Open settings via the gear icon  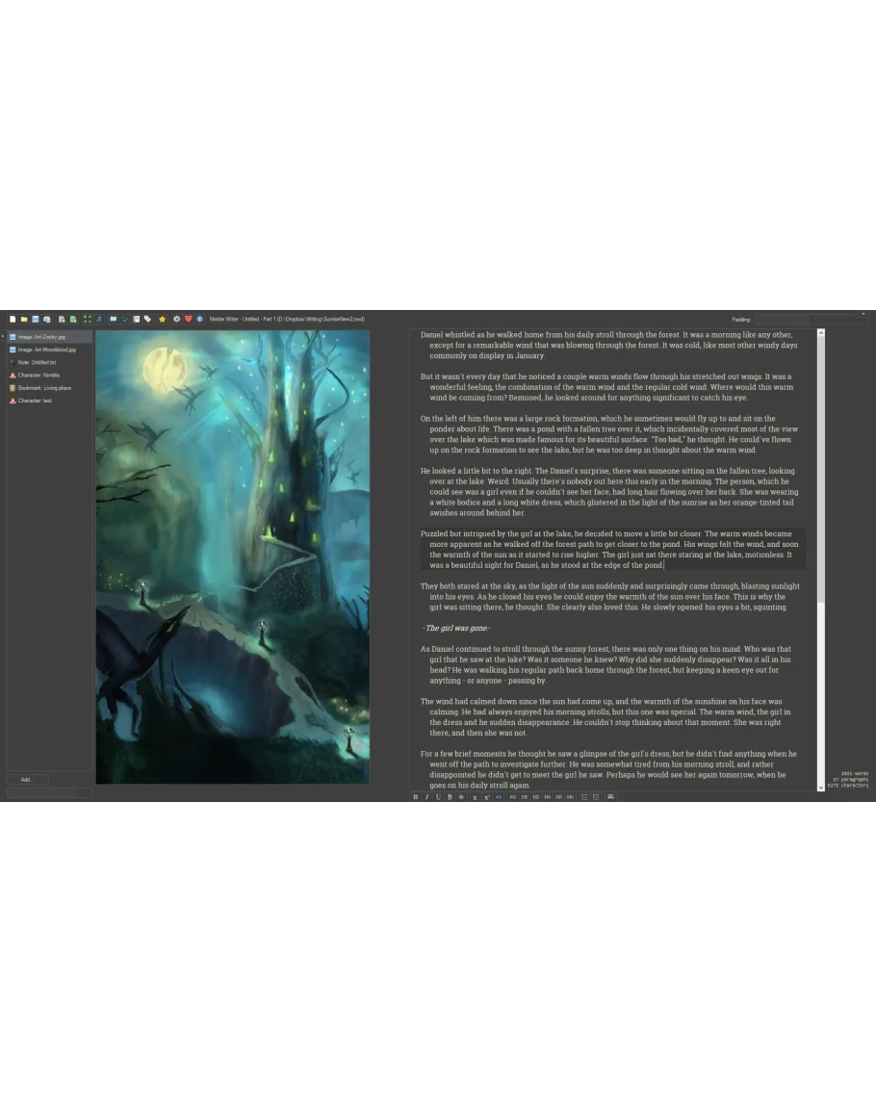coord(176,319)
